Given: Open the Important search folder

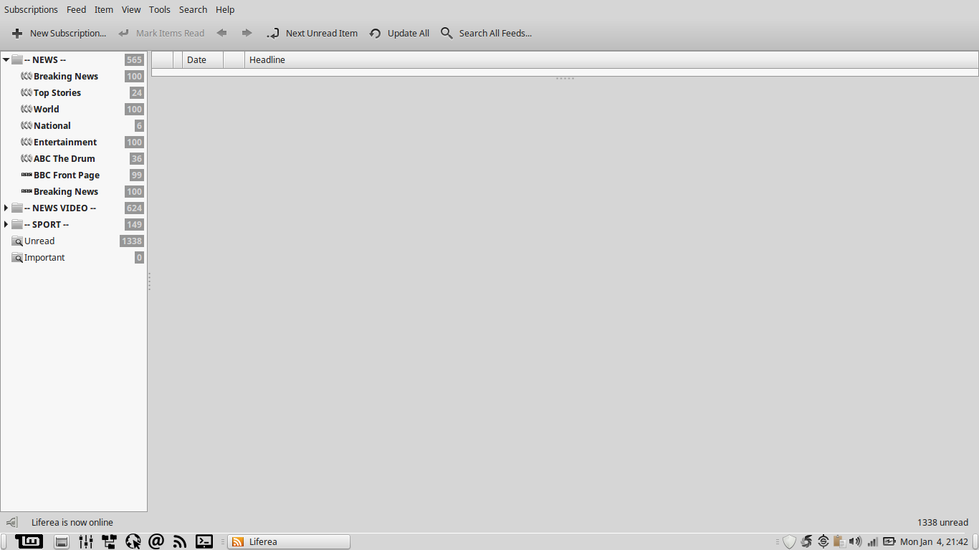Looking at the screenshot, I should click(74, 257).
